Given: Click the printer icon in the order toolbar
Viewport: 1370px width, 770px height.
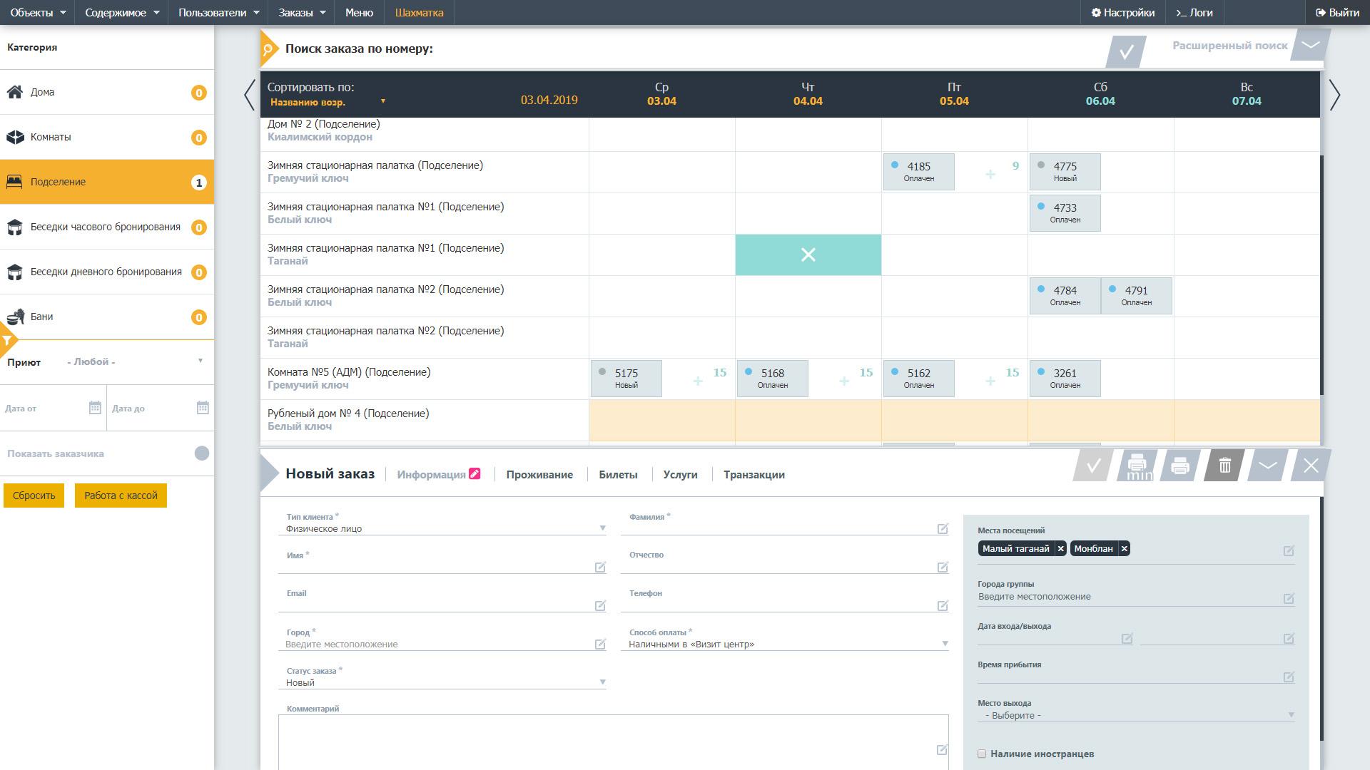Looking at the screenshot, I should [1179, 466].
